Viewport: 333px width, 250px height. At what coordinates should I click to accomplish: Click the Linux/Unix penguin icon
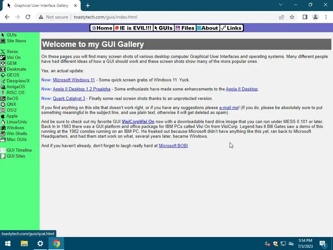(x=3, y=122)
